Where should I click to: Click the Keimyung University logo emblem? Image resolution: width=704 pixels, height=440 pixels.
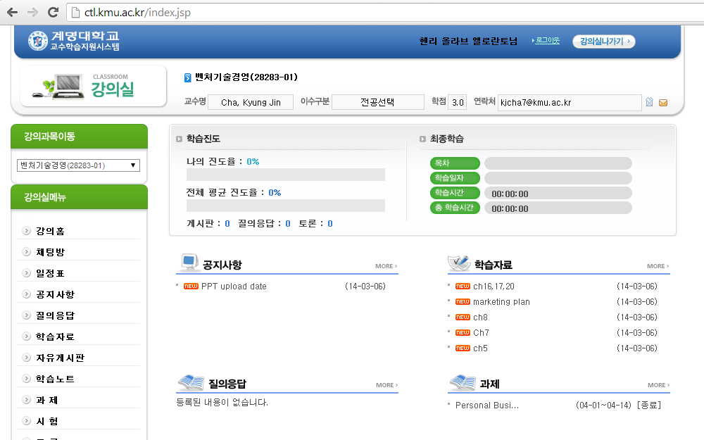(x=38, y=41)
